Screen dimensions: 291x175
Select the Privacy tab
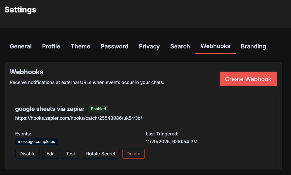click(x=149, y=46)
